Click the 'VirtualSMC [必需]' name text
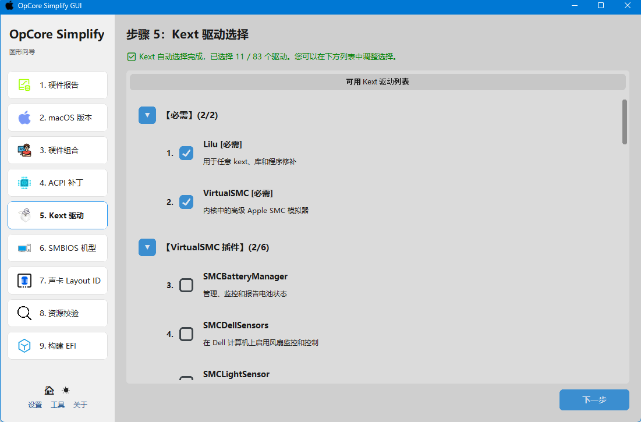The width and height of the screenshot is (641, 422). pos(238,193)
